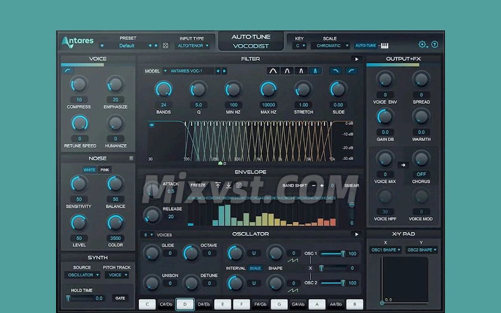Select White noise type
The image size is (501, 313).
(89, 170)
